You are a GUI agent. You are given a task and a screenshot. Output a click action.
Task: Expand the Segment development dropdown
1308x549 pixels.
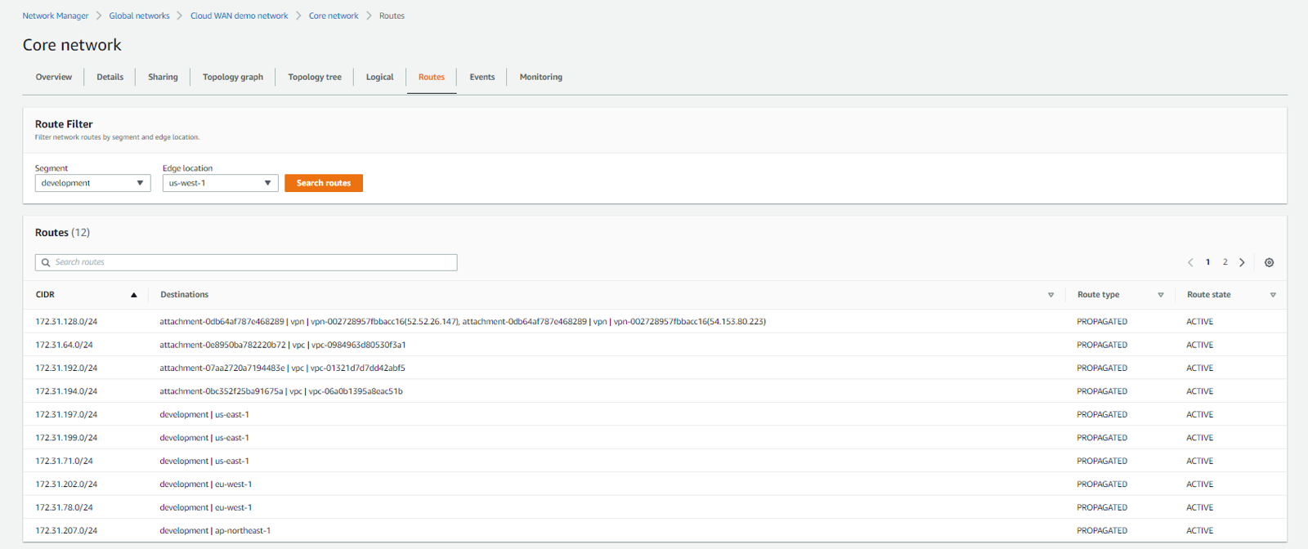[92, 183]
